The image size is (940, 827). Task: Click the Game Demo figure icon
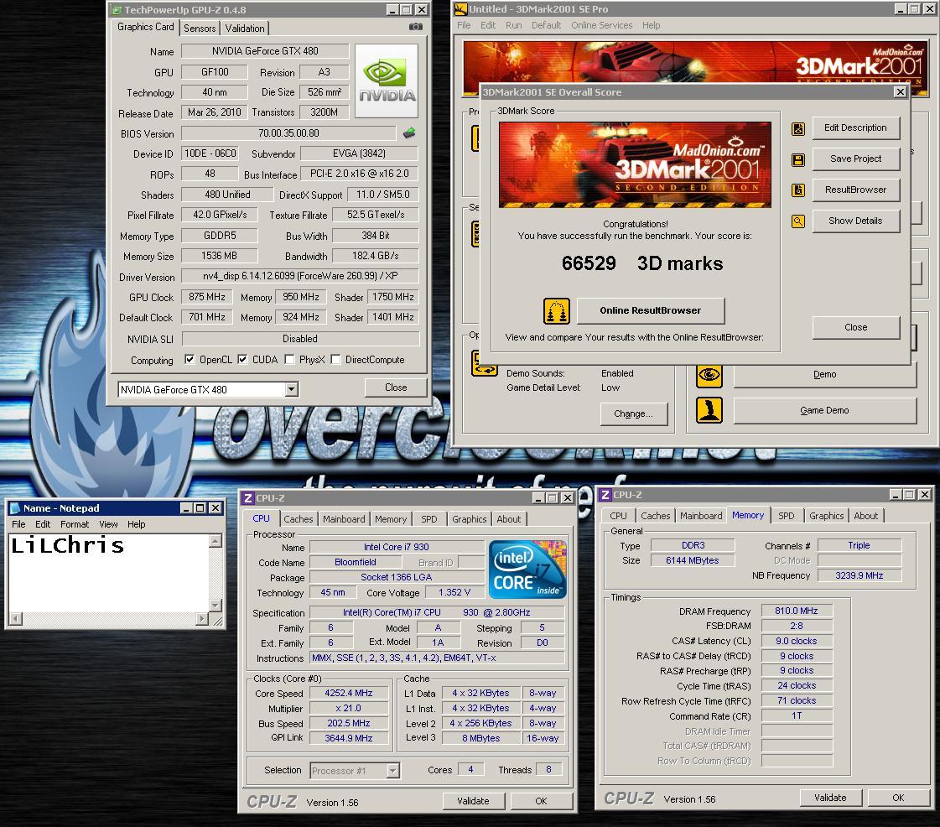[709, 411]
